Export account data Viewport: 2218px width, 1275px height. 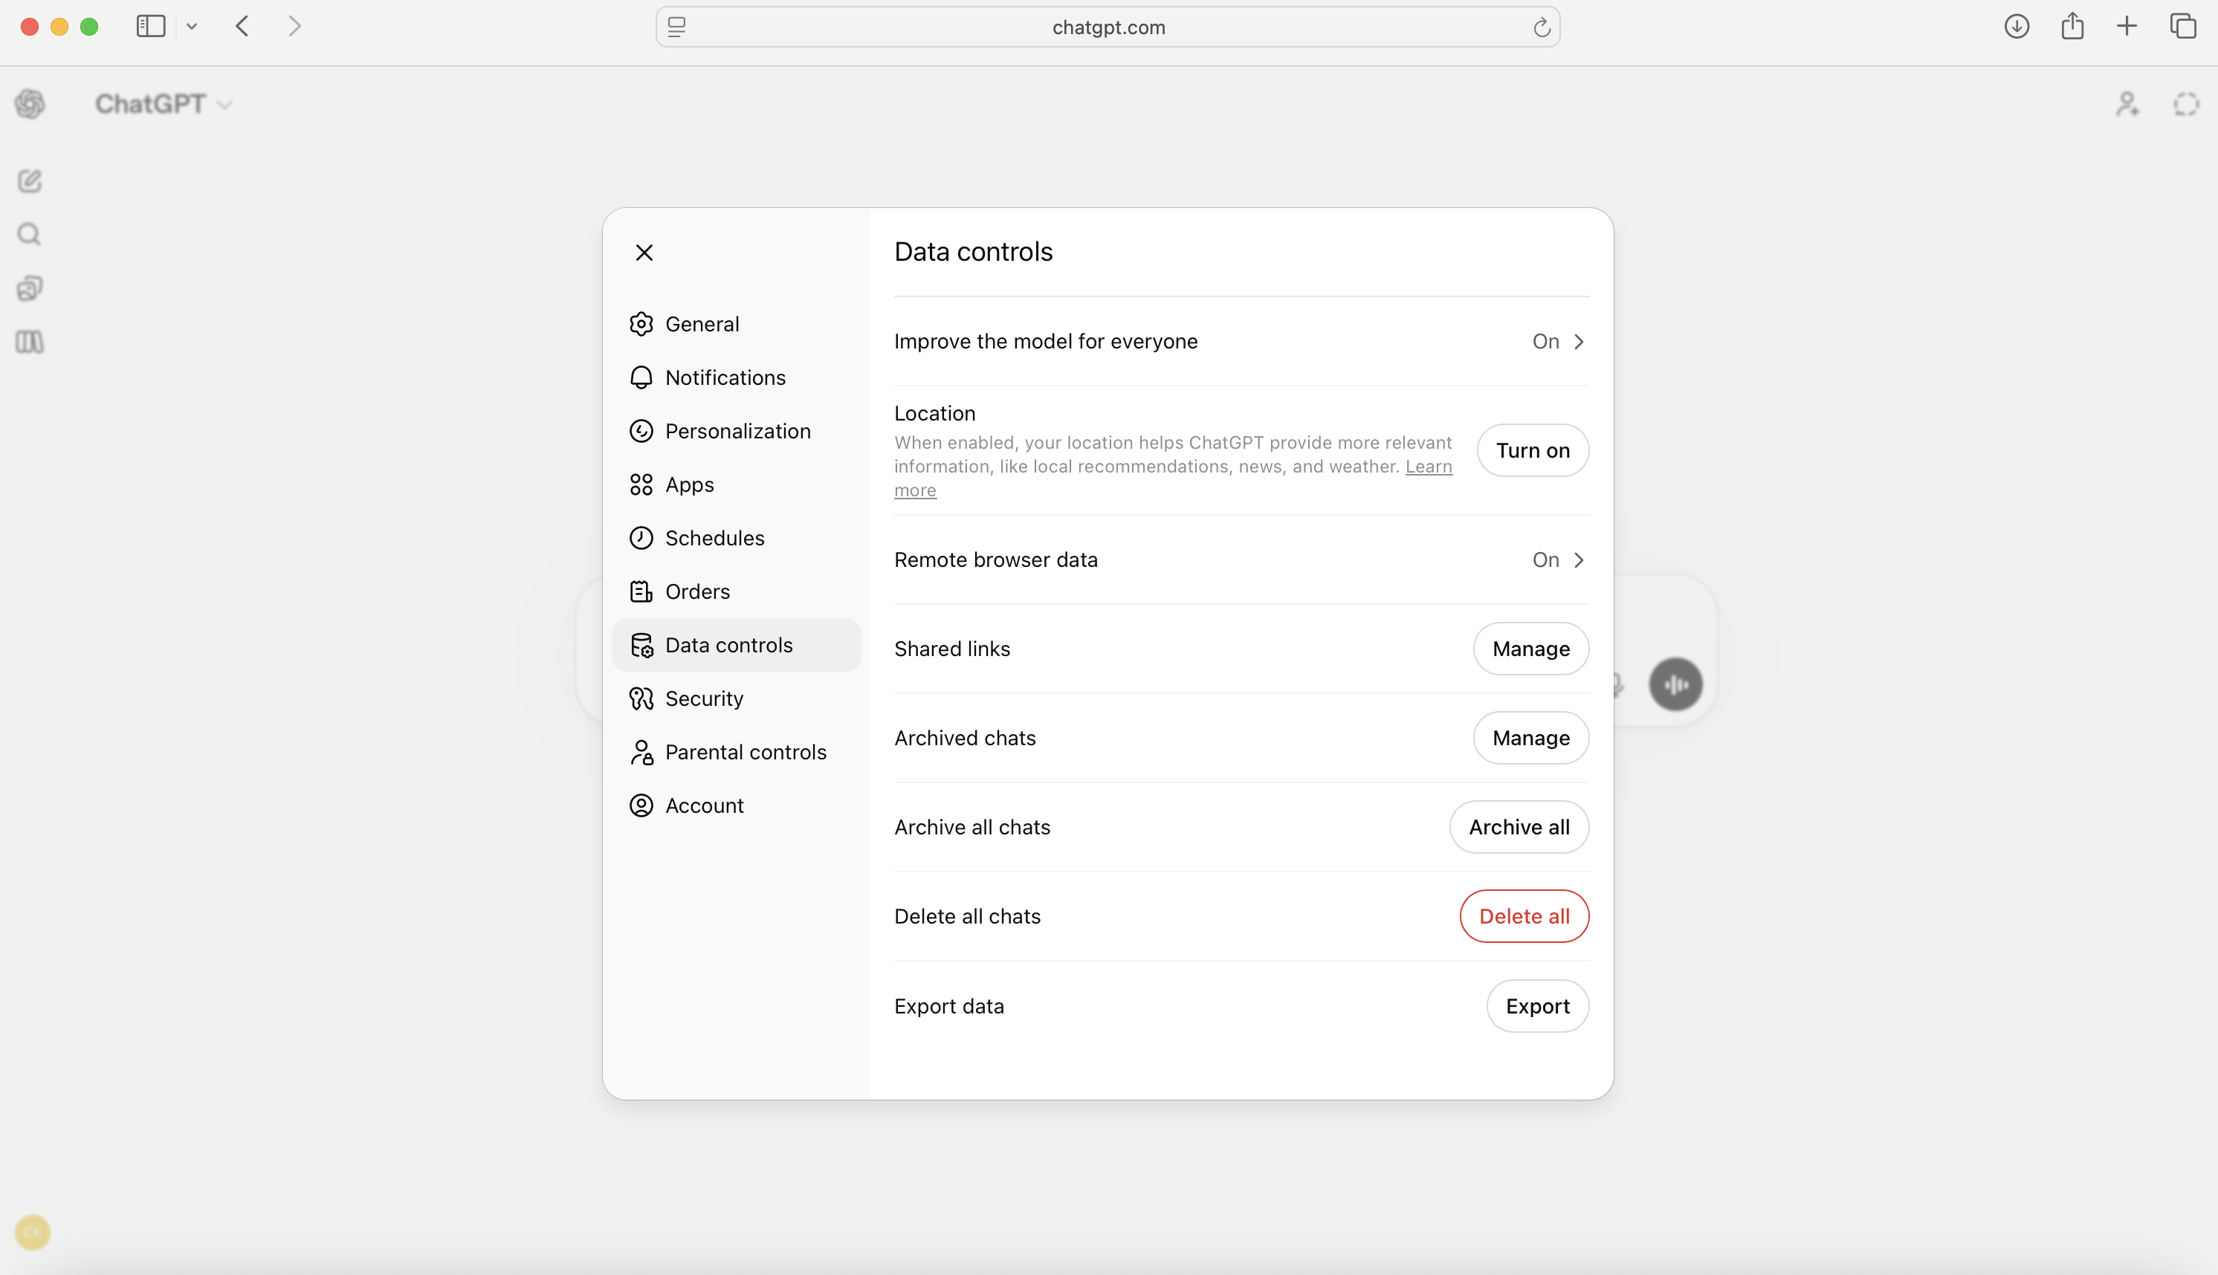pyautogui.click(x=1537, y=1006)
